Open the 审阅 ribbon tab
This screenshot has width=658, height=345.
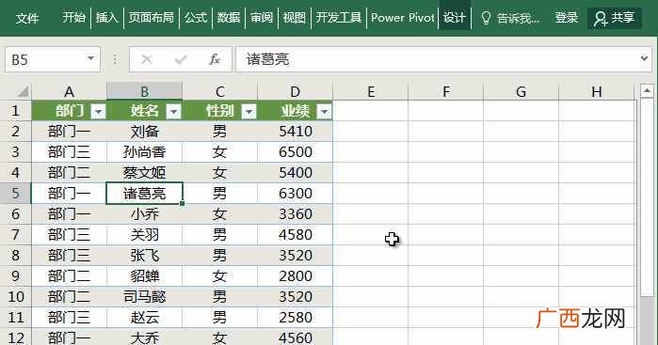(262, 18)
